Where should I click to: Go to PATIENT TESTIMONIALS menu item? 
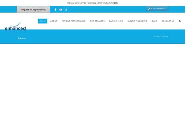point(73,21)
